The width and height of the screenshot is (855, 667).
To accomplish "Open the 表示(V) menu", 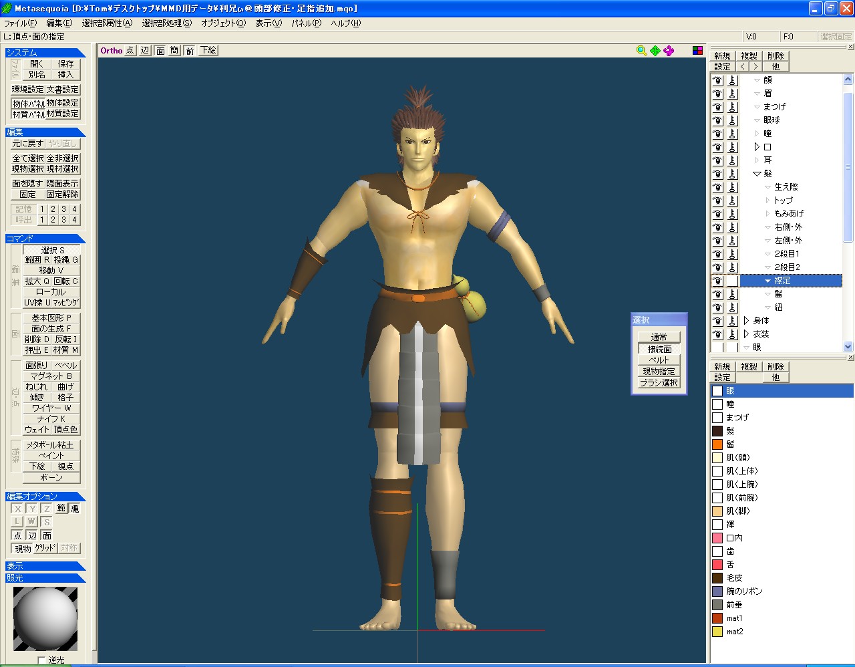I will click(269, 23).
